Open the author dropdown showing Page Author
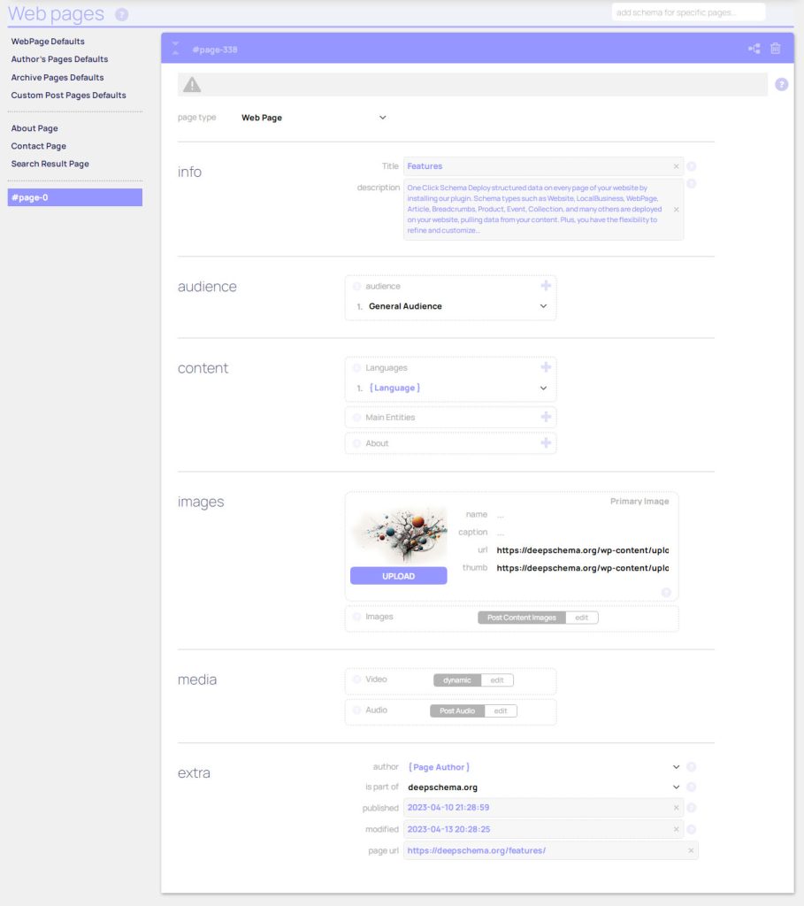 (675, 766)
